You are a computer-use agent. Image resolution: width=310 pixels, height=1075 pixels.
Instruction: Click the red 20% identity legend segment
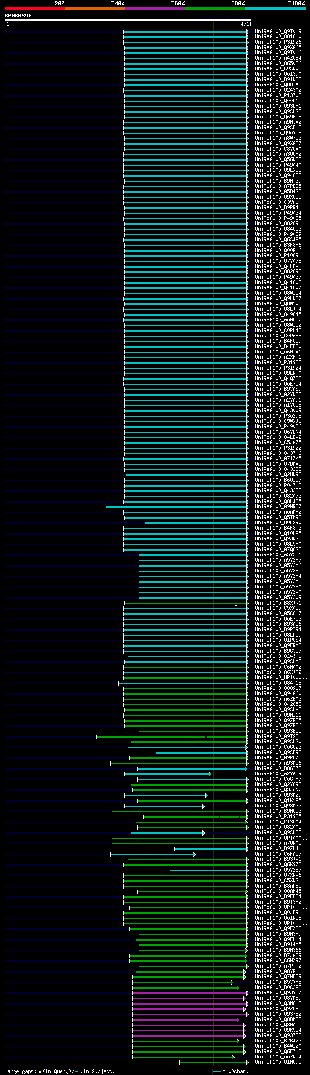(x=35, y=9)
